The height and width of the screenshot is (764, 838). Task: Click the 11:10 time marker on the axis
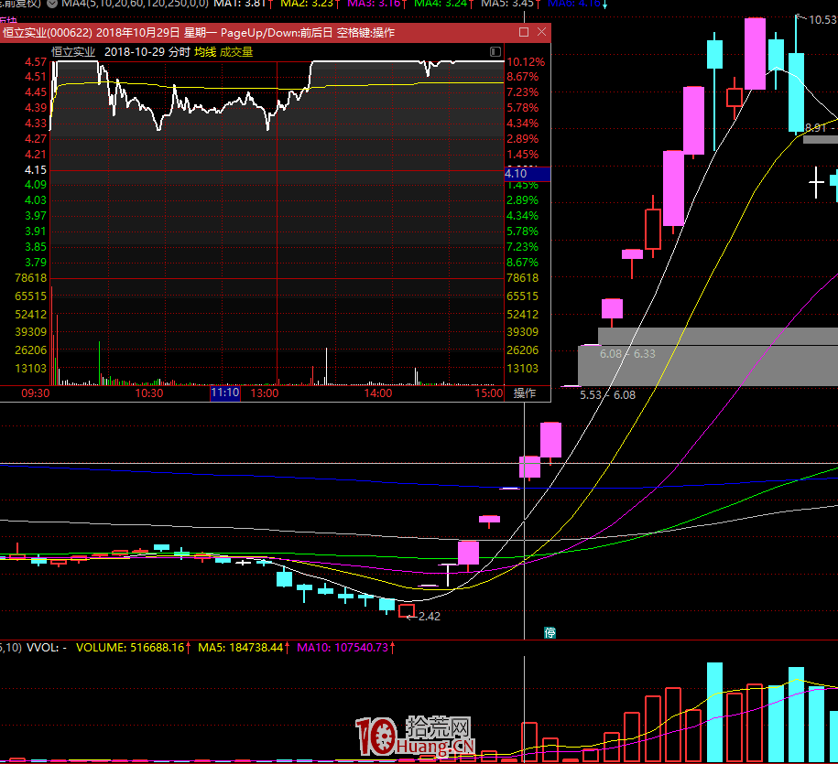224,393
